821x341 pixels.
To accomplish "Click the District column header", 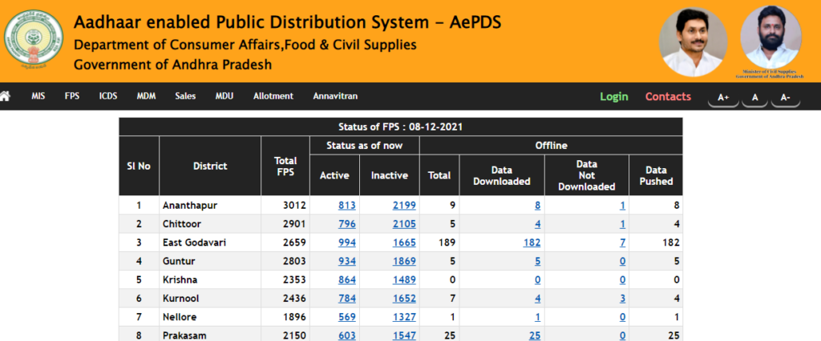I will [x=210, y=166].
